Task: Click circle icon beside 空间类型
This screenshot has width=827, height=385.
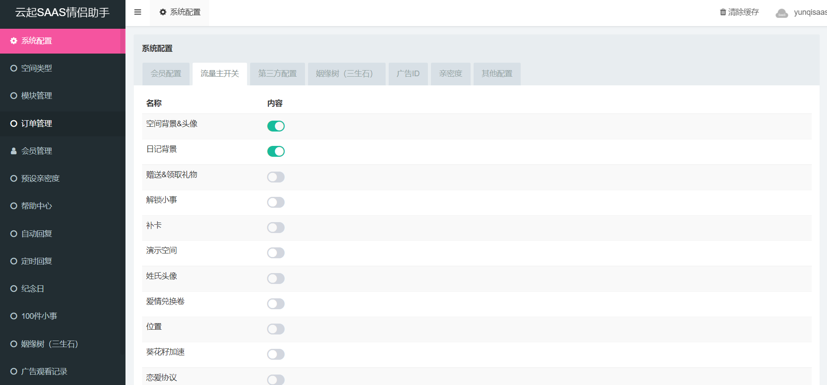Action: (x=14, y=68)
